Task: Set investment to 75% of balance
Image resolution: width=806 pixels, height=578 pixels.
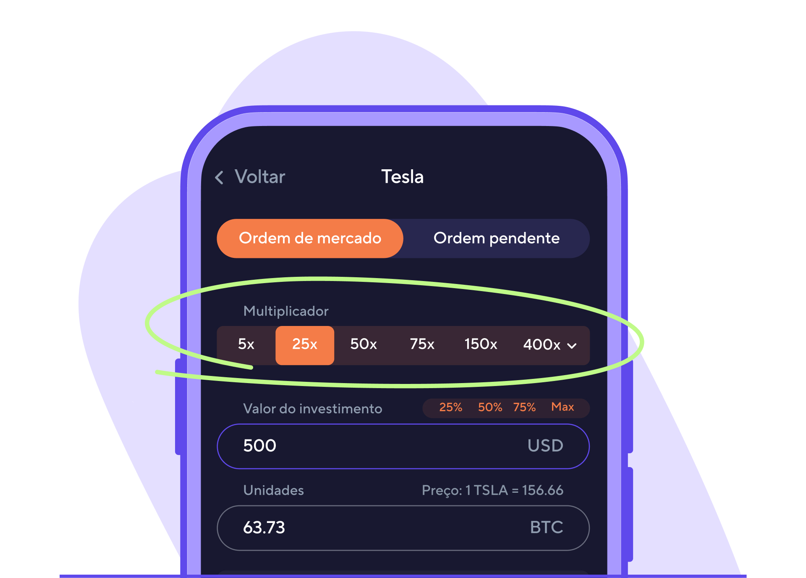Action: pyautogui.click(x=524, y=407)
